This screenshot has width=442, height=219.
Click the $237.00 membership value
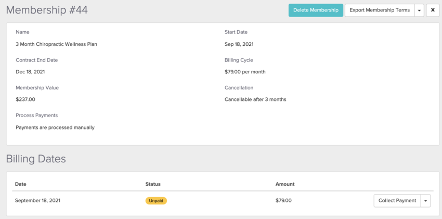point(25,99)
